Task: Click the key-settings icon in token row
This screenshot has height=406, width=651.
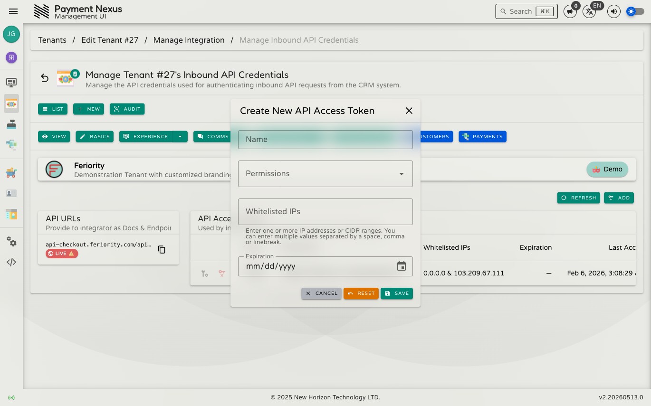Action: coord(205,274)
